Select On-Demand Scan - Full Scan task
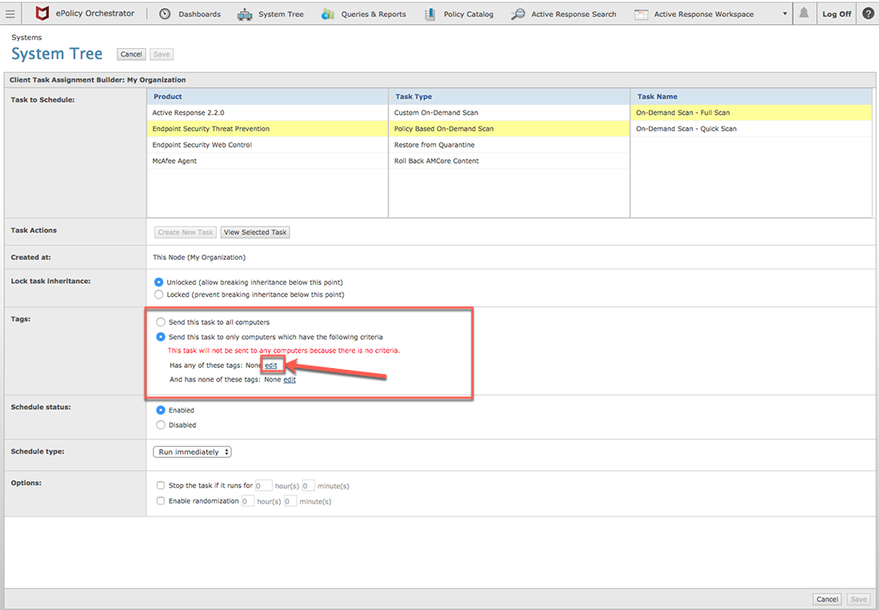The height and width of the screenshot is (610, 879). click(x=751, y=112)
